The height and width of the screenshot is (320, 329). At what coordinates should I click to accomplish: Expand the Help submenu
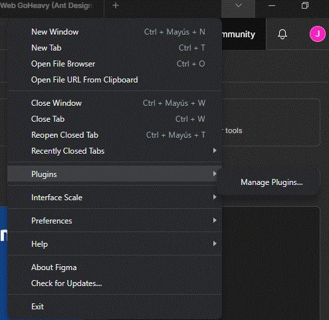coord(114,244)
